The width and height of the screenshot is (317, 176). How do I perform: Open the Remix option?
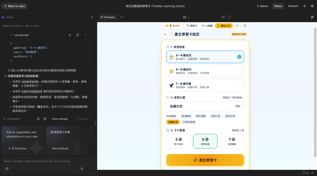(x=262, y=6)
